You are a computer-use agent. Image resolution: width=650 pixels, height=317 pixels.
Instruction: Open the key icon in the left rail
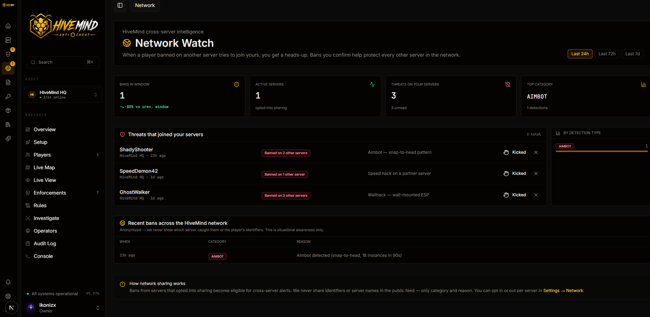click(8, 96)
